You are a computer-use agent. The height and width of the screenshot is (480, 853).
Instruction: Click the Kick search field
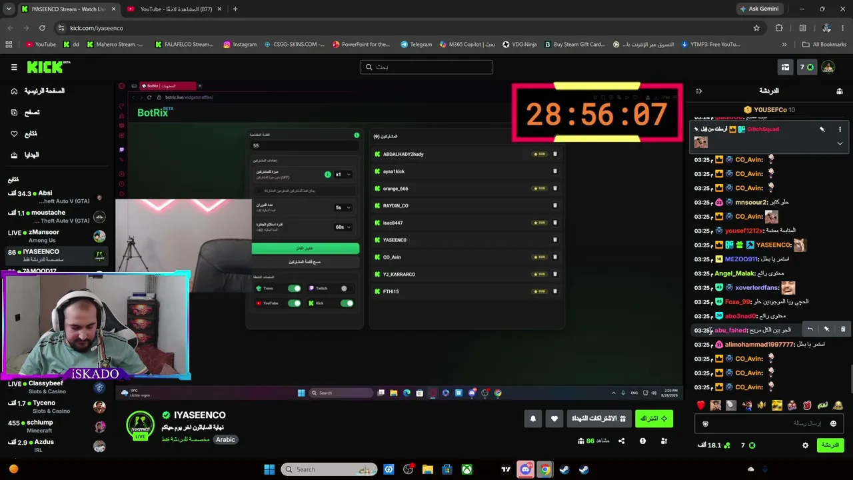click(x=426, y=67)
